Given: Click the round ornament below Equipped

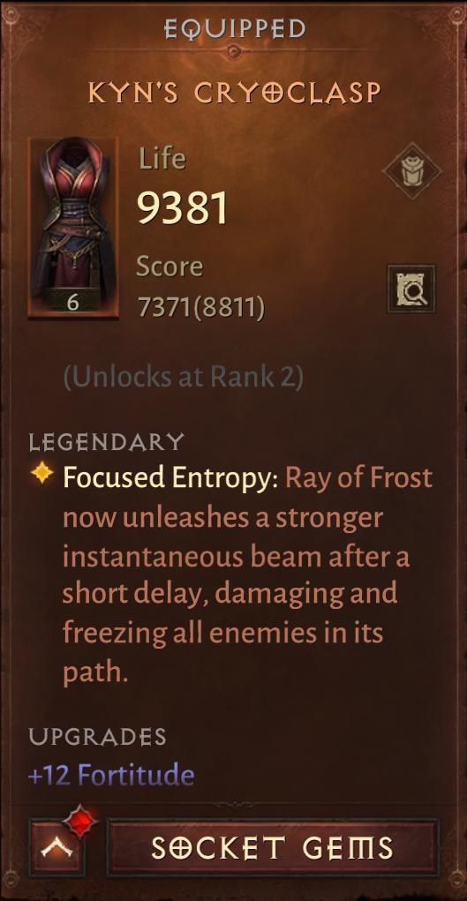Looking at the screenshot, I should 233,52.
